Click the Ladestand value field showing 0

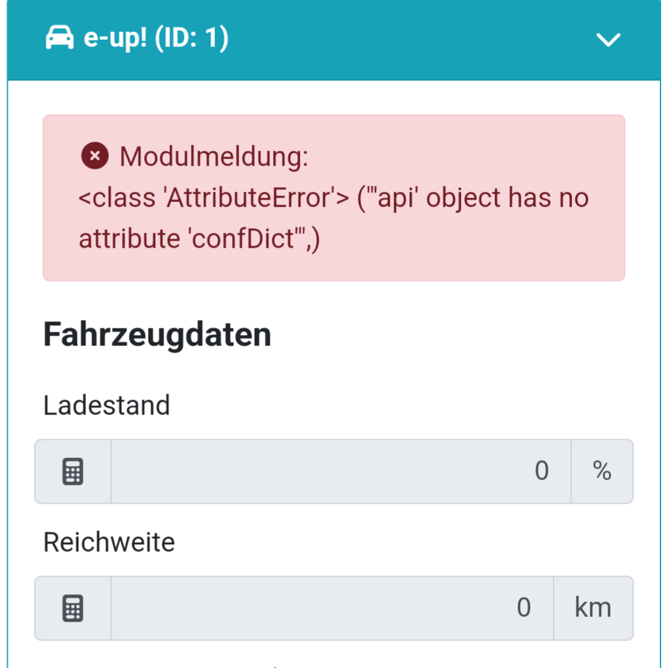coord(339,471)
